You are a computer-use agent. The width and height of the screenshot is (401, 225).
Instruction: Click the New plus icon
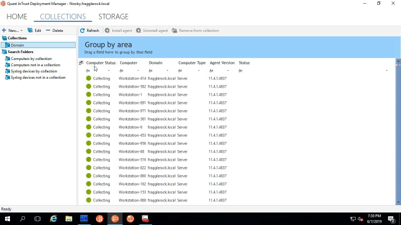[4, 31]
